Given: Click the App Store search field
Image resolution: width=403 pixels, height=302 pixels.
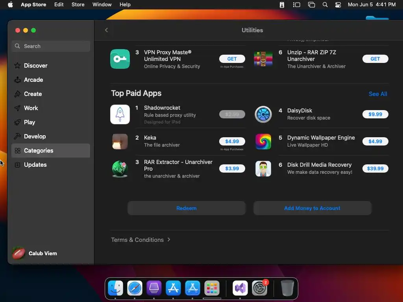Looking at the screenshot, I should [51, 46].
